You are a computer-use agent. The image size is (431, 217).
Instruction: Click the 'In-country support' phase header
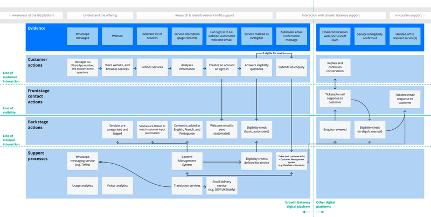click(409, 16)
